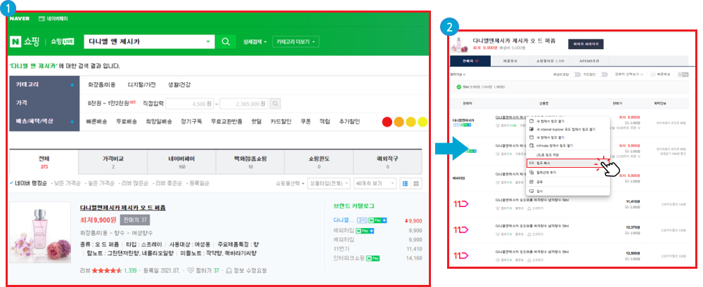Click the 쇼핑LIVE icon
Screen dimensions: 703x287
click(x=63, y=42)
